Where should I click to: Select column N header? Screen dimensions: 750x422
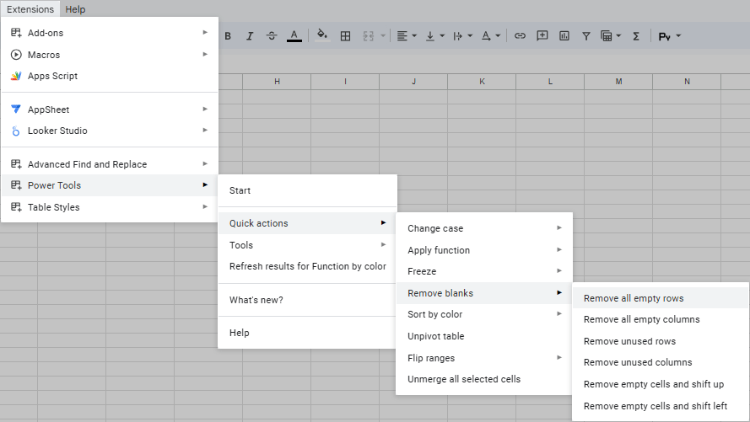tap(687, 82)
